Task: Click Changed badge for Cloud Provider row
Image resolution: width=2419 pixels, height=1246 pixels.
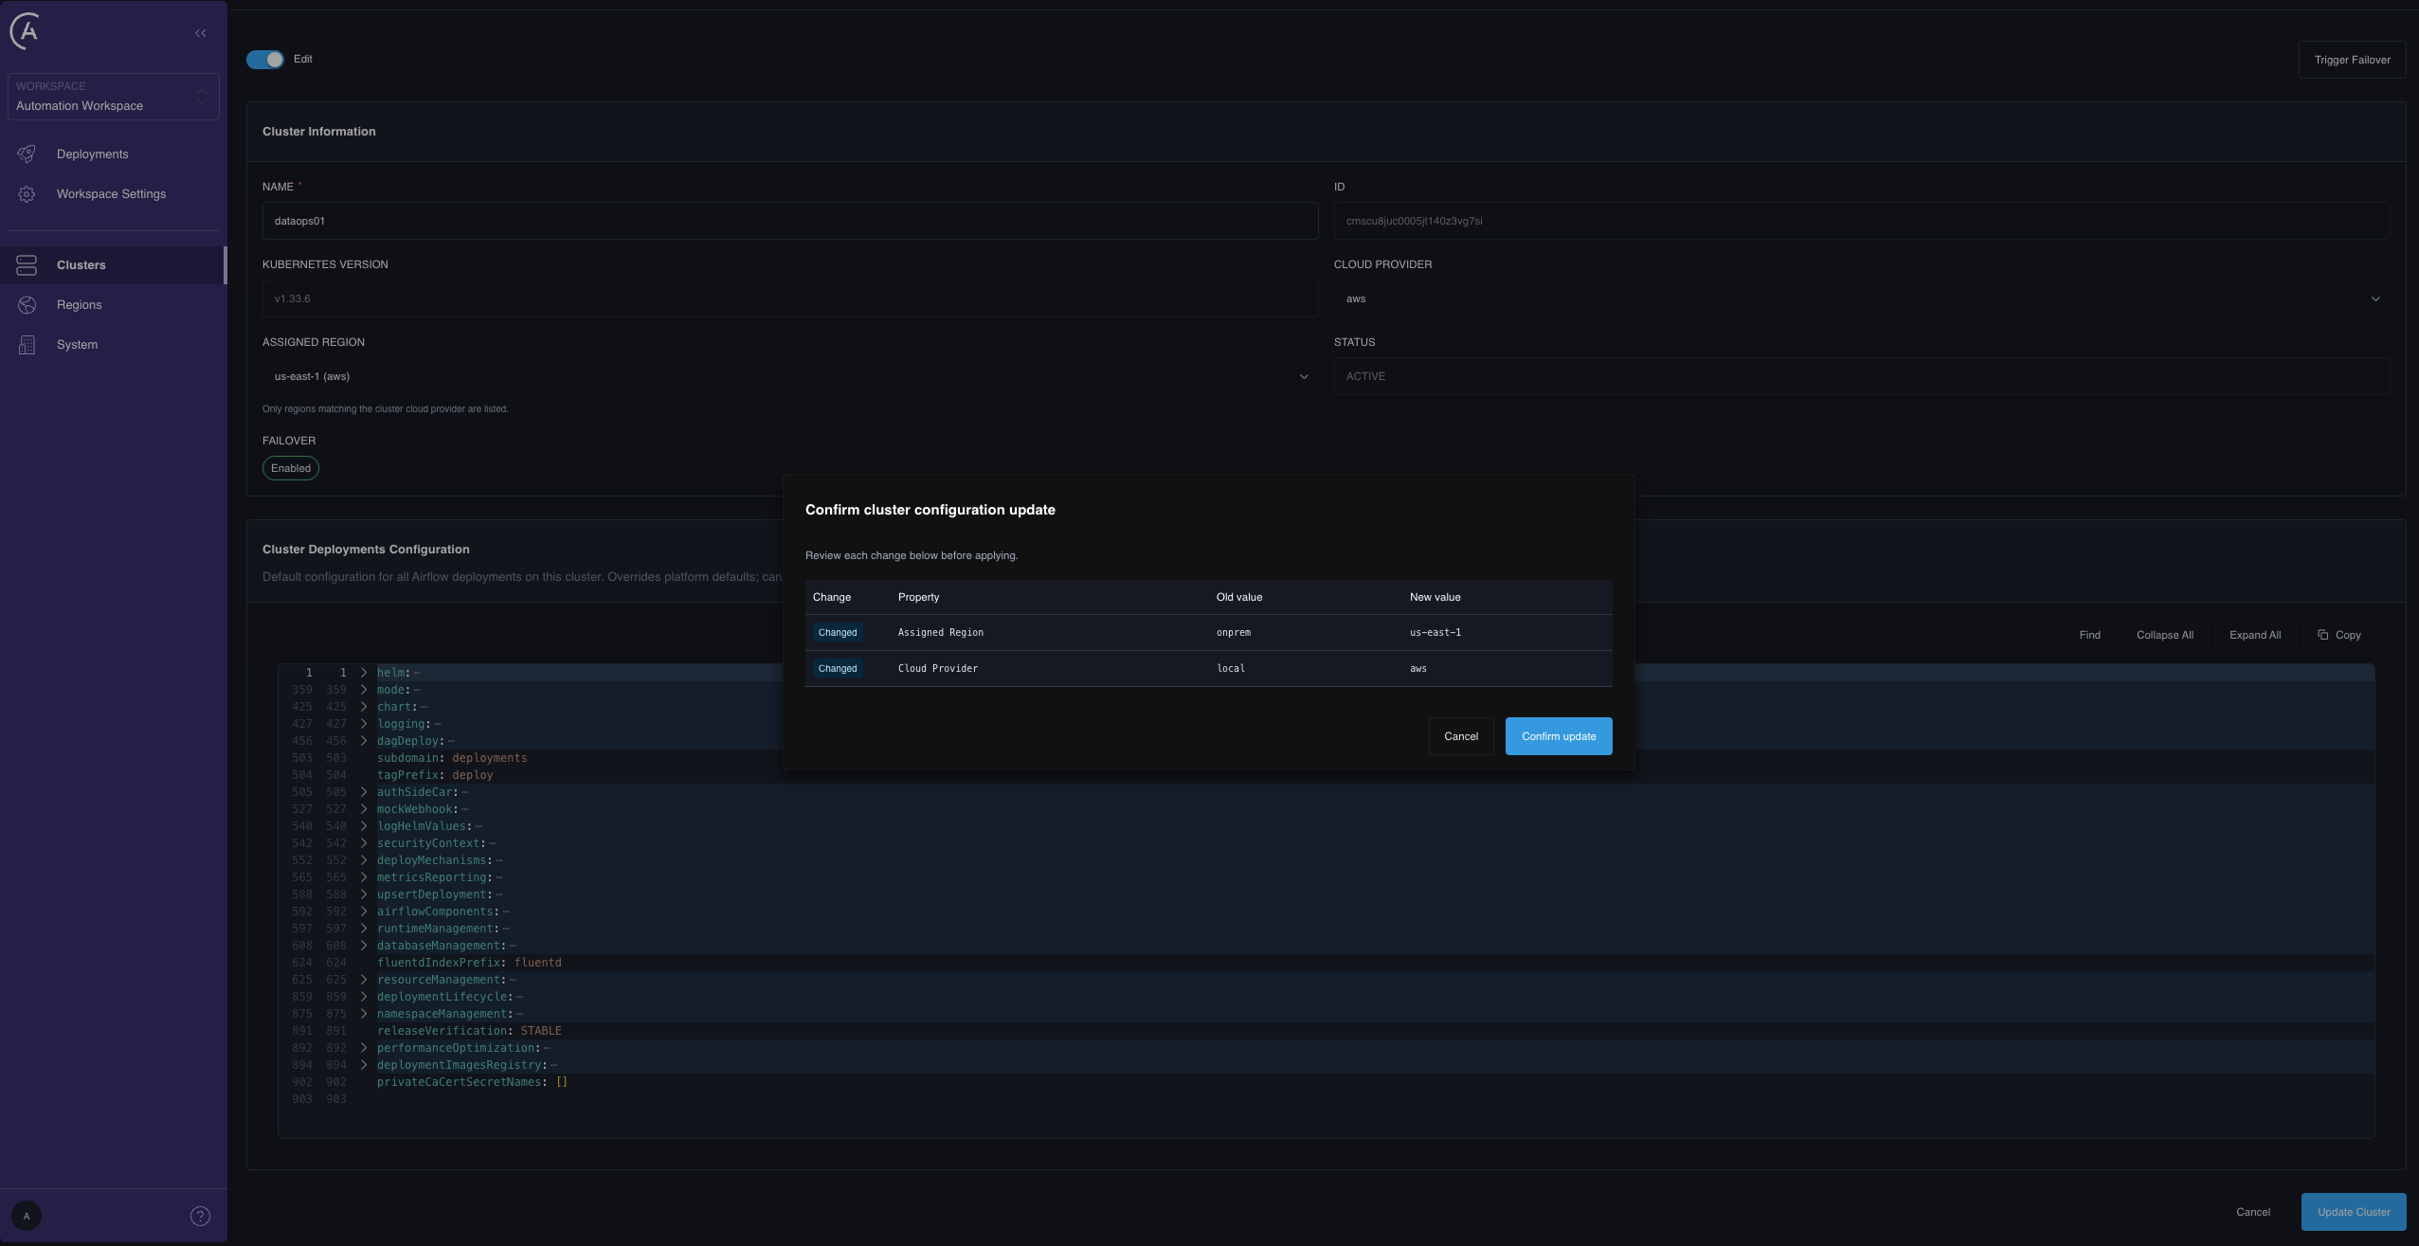Action: click(838, 669)
